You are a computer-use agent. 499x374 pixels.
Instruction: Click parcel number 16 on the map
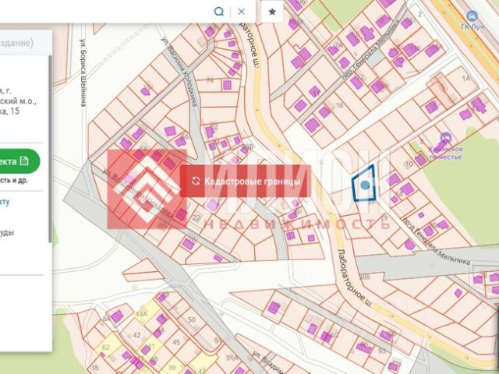pos(340,105)
